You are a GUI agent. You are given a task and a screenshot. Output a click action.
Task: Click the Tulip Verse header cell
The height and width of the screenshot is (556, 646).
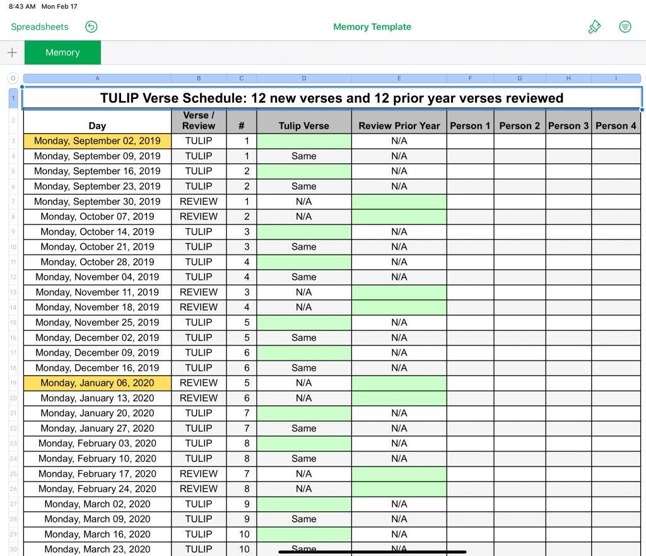[304, 125]
